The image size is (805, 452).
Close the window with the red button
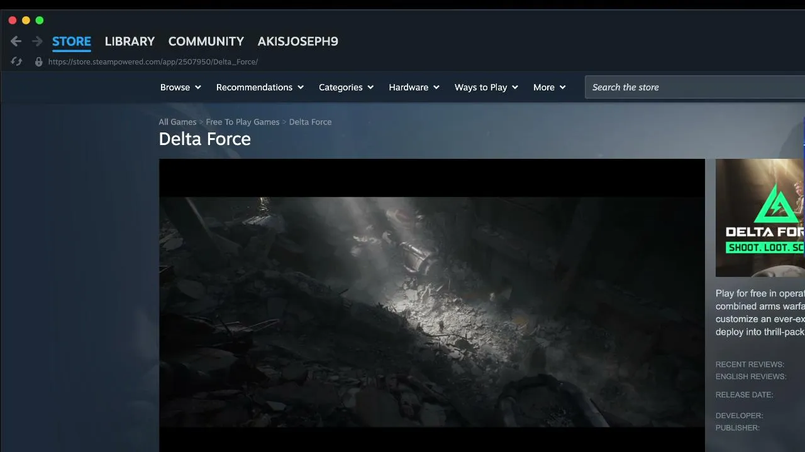pyautogui.click(x=13, y=20)
